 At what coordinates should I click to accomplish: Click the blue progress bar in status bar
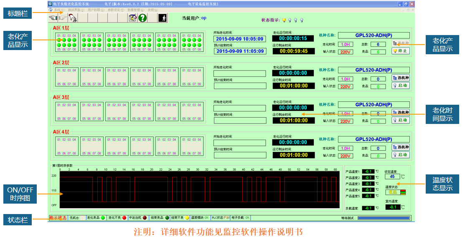(383, 218)
